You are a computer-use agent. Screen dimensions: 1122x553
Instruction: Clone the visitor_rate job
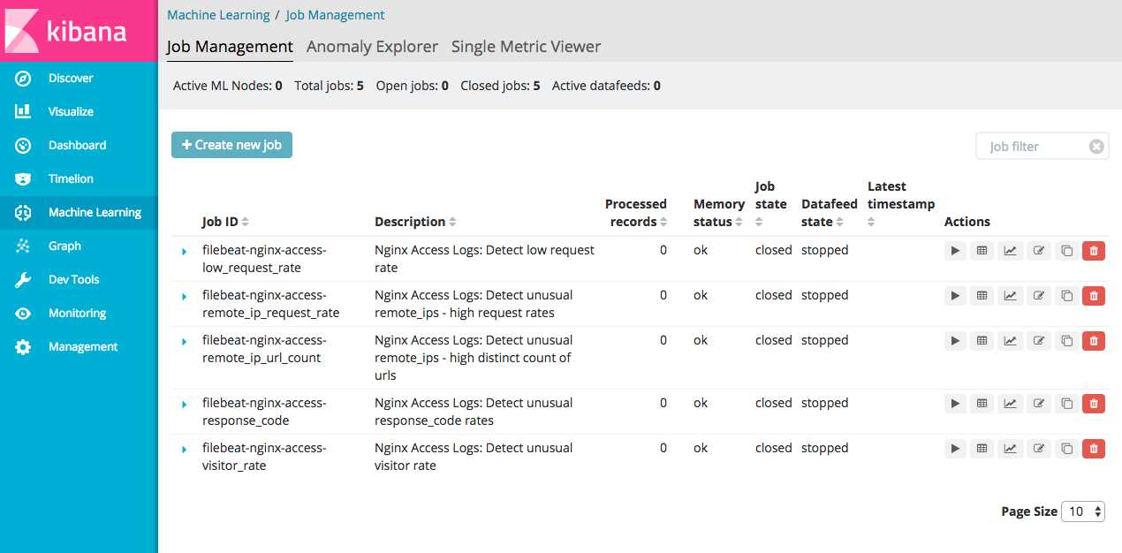click(1066, 449)
